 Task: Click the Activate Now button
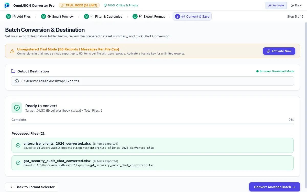[279, 51]
